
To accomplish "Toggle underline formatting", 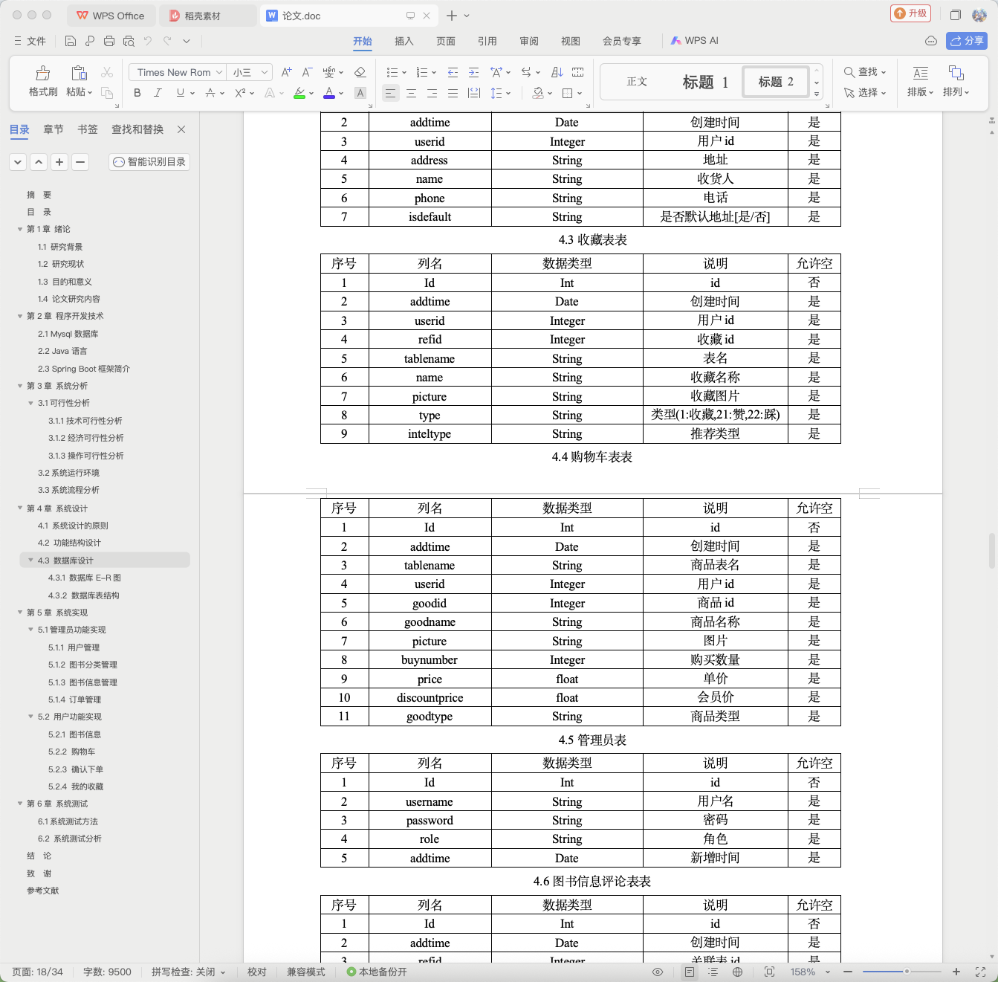I will [180, 93].
